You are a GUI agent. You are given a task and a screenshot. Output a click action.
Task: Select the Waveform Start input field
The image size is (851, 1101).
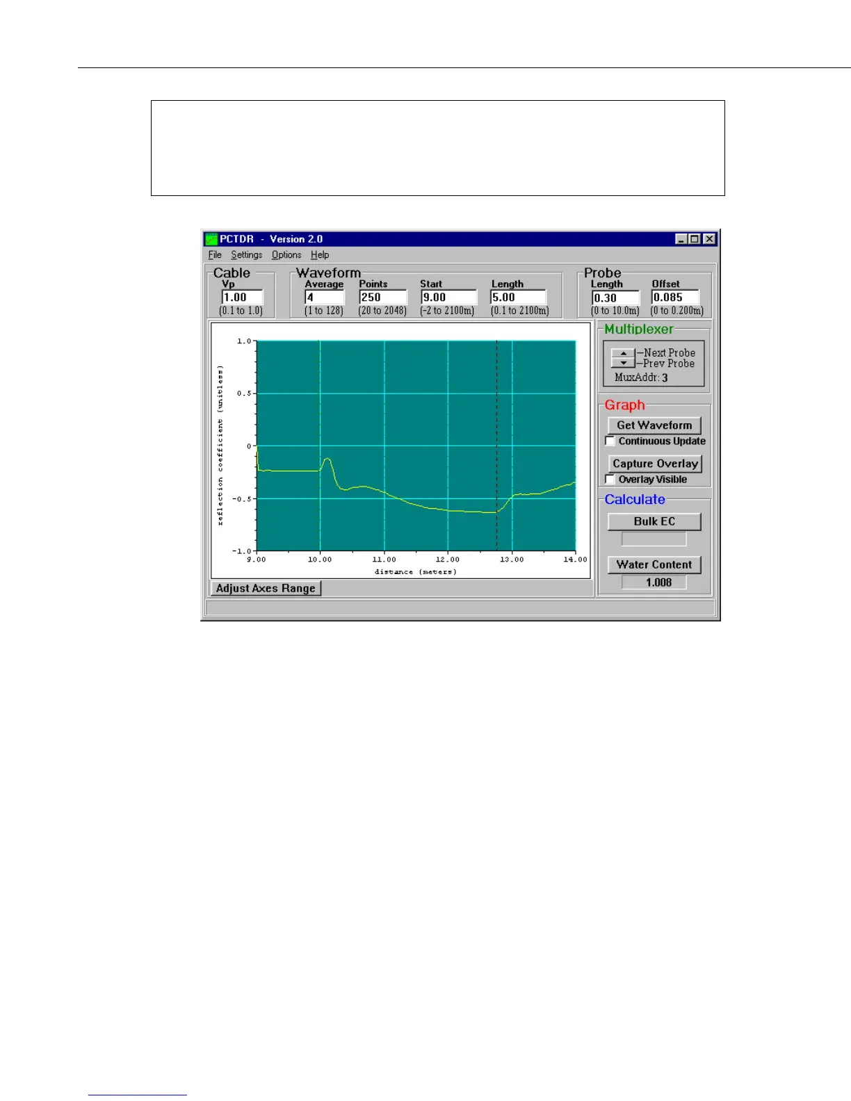pos(448,297)
